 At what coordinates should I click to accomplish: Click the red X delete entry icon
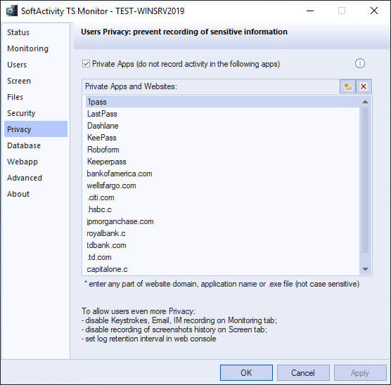[364, 86]
